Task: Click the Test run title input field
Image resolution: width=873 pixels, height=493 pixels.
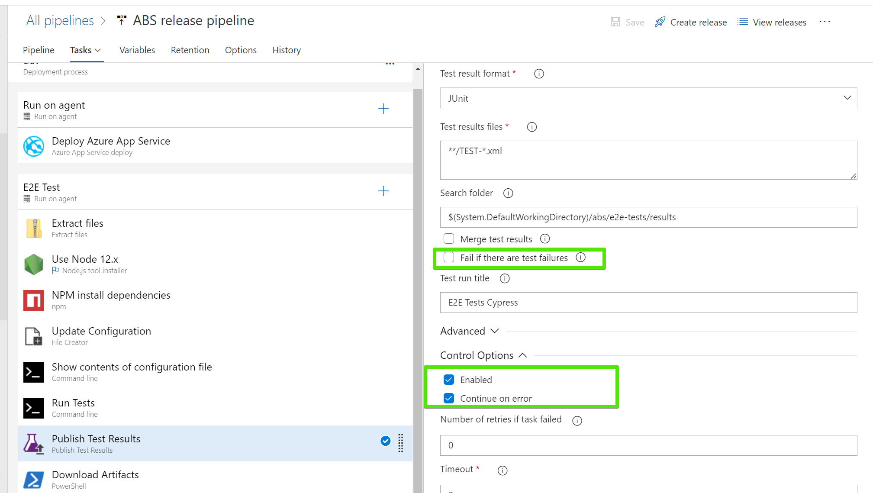Action: pos(648,303)
